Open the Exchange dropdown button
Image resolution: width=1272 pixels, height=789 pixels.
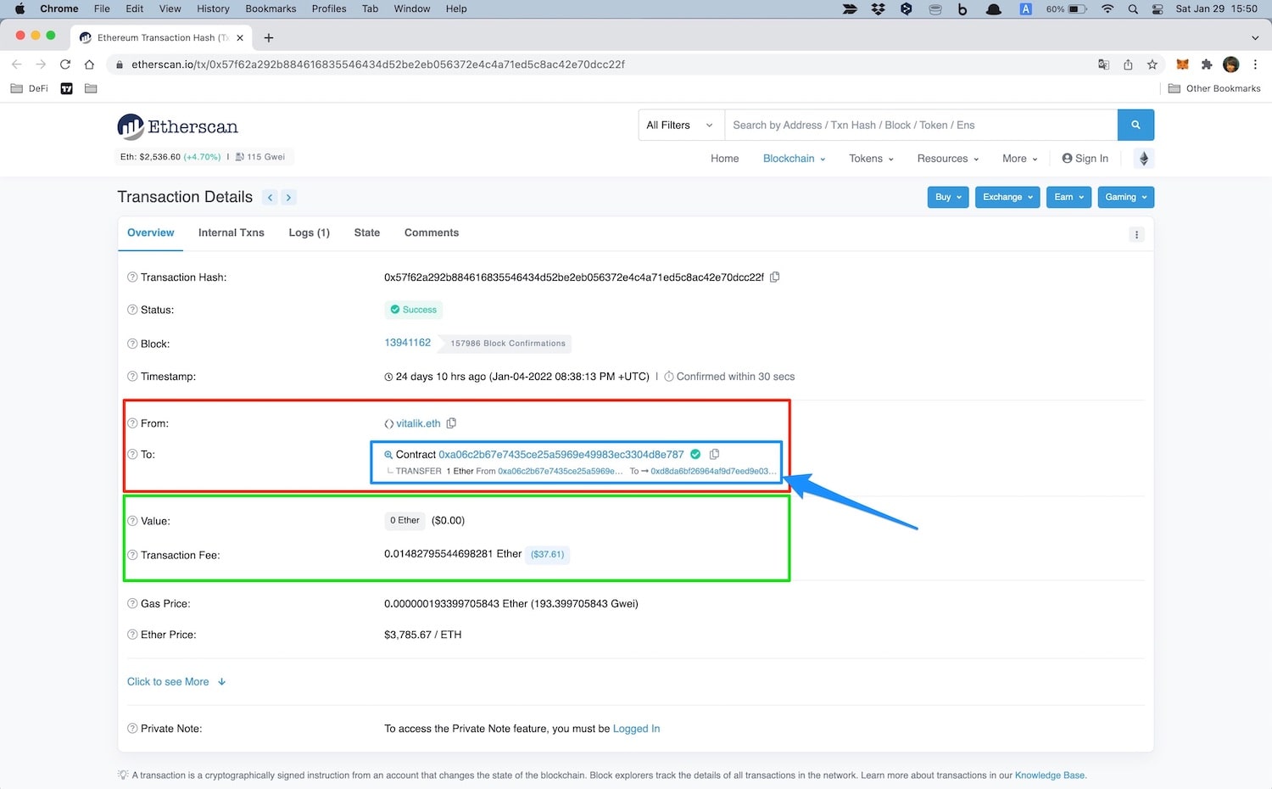pos(1007,197)
